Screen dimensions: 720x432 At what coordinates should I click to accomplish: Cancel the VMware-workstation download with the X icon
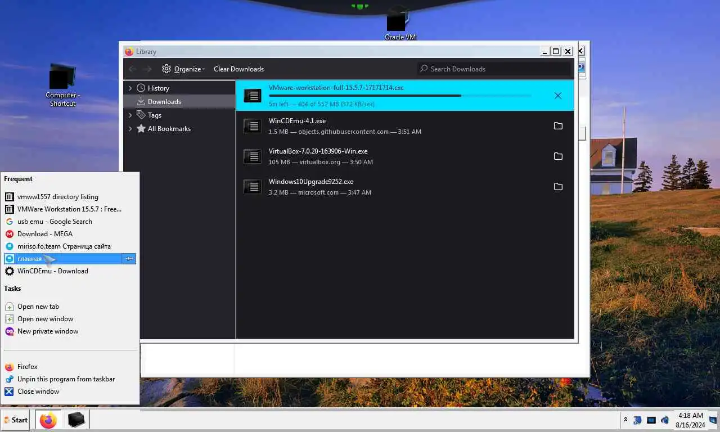tap(558, 96)
